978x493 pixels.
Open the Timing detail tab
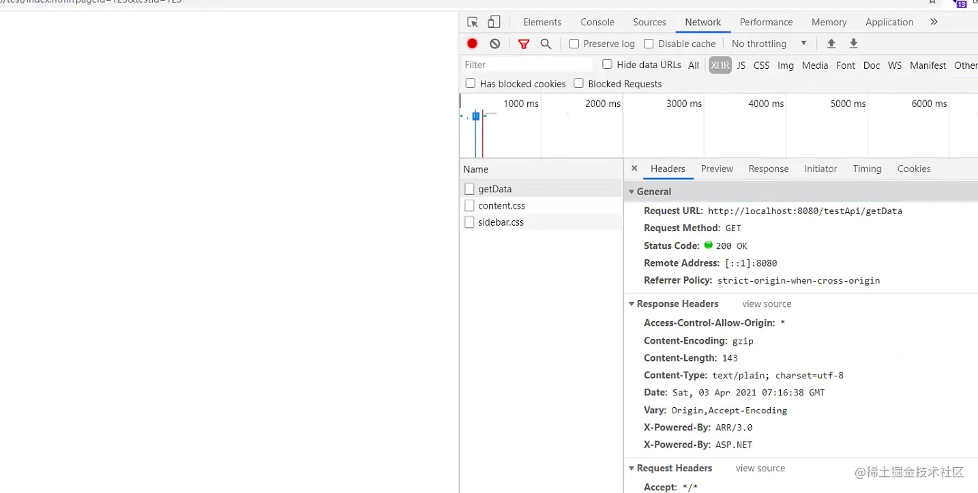867,168
